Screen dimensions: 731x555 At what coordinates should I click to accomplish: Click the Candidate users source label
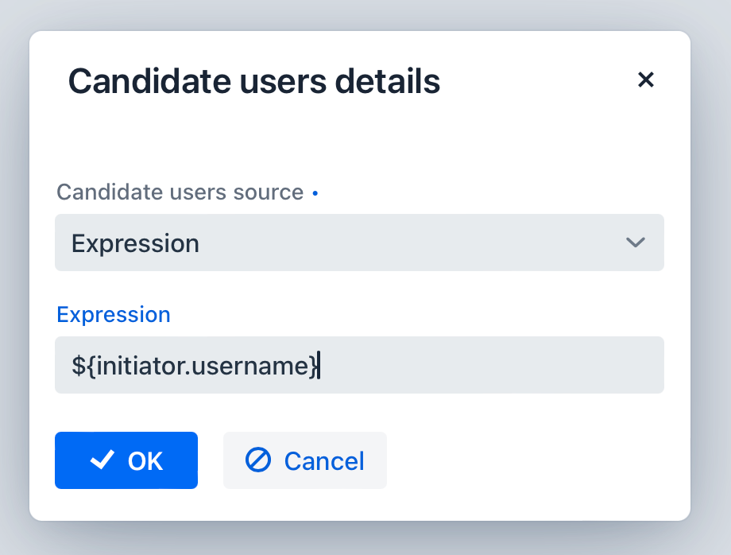coord(179,192)
